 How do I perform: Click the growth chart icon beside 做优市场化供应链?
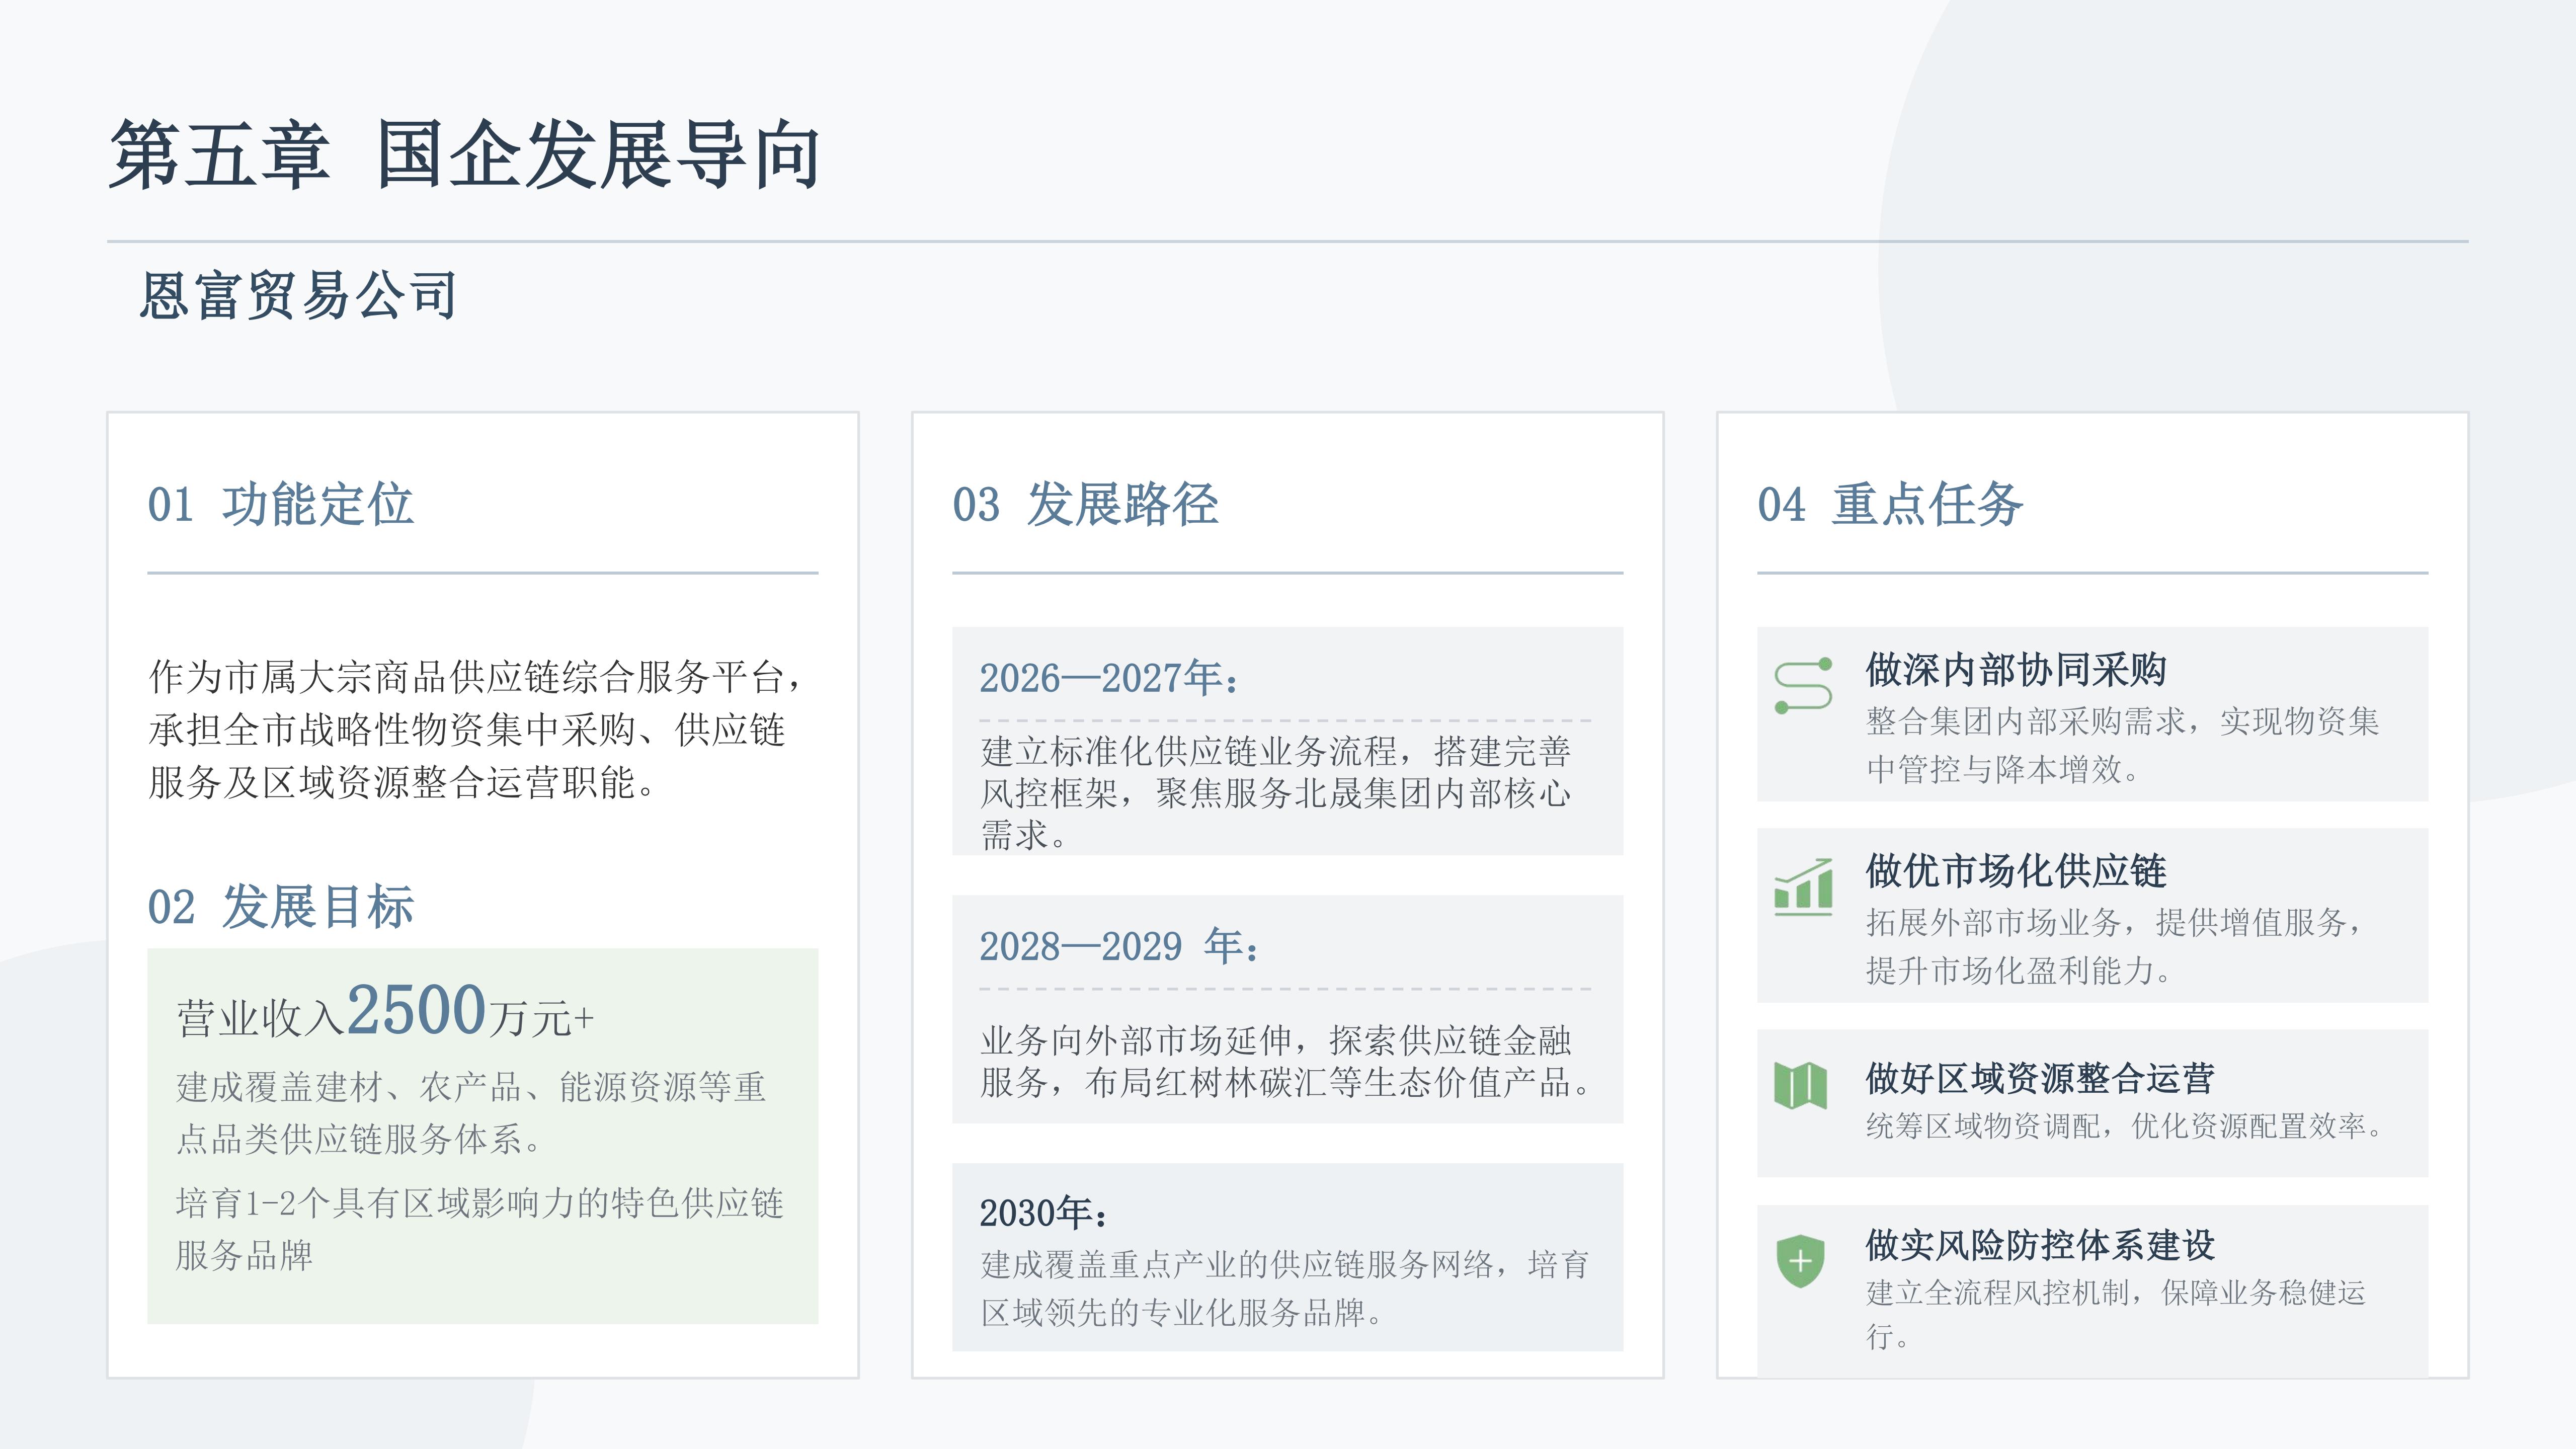1803,886
